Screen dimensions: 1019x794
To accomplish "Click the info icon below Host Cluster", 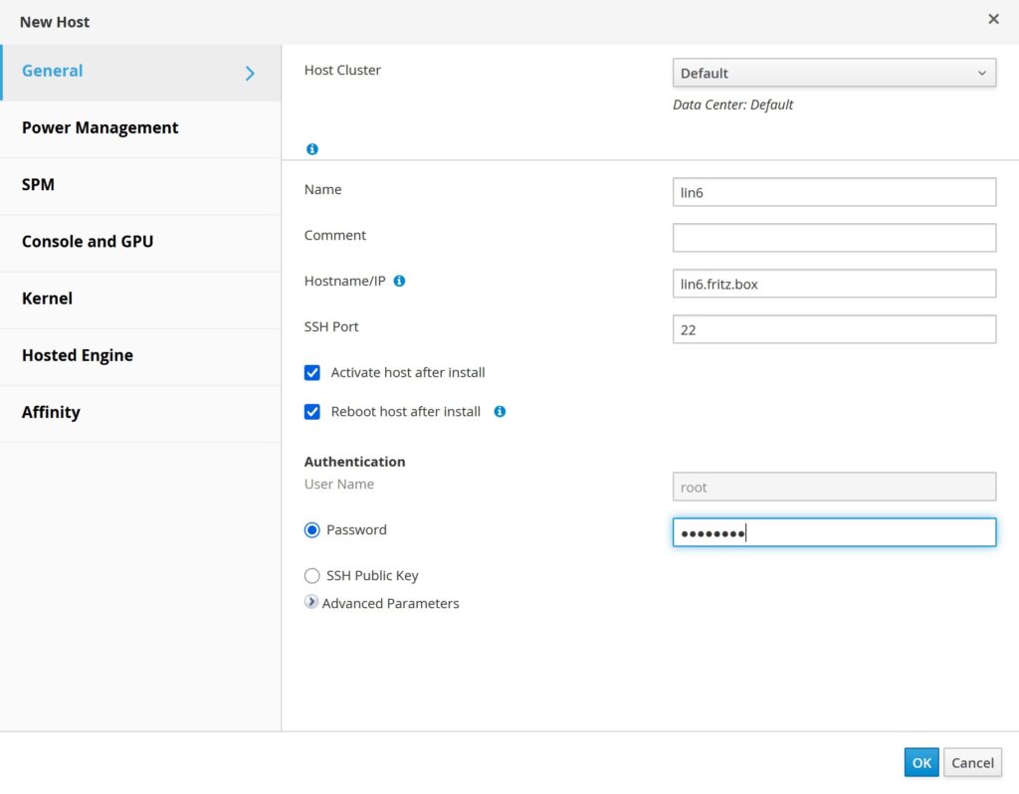I will (311, 149).
